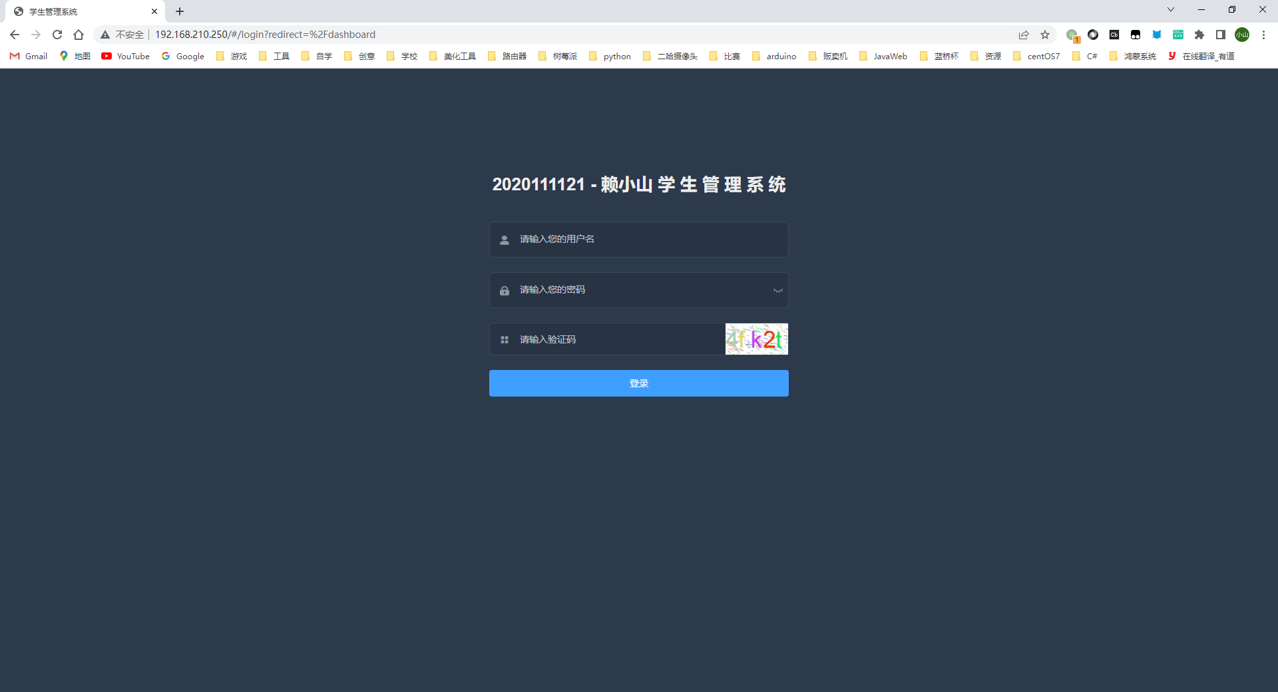This screenshot has height=692, width=1278.
Task: Click the share page icon in address bar
Action: pos(1024,35)
